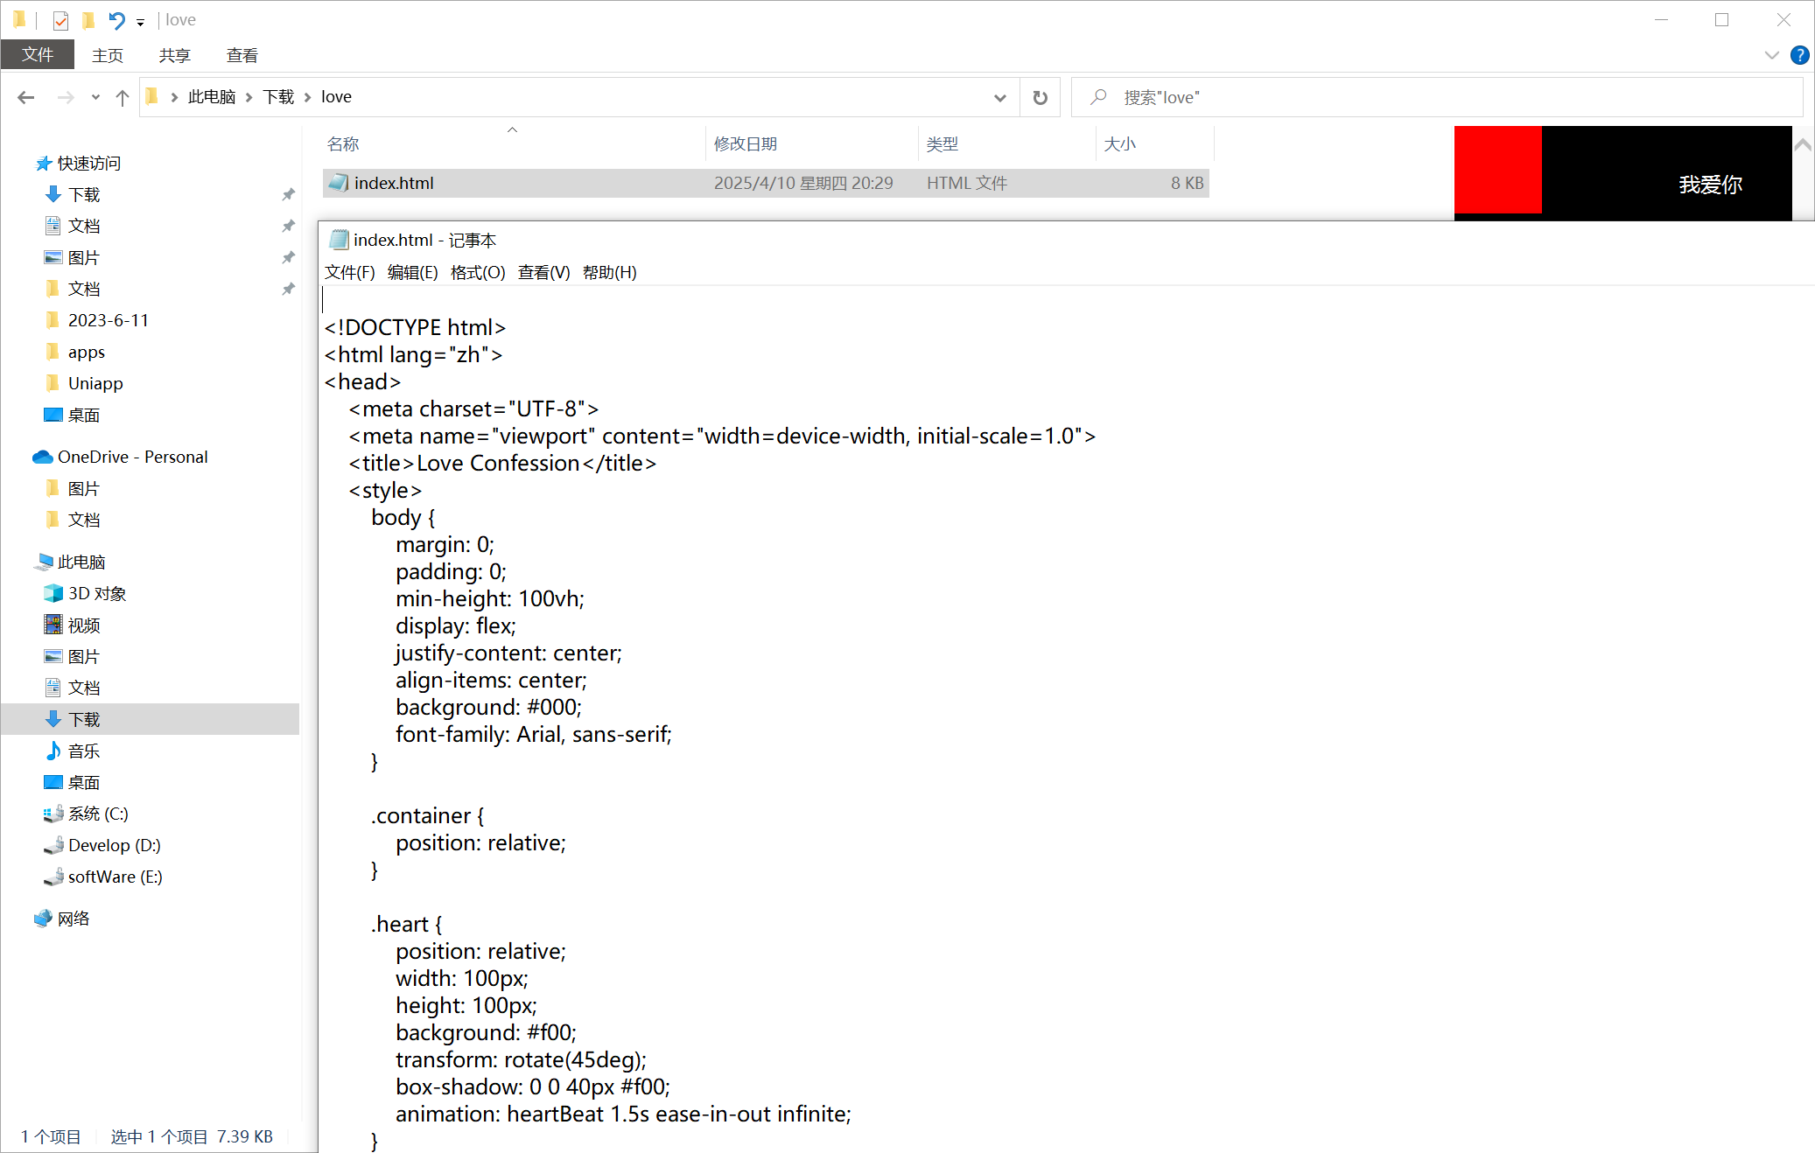Screen dimensions: 1815x1153
Task: Open the address bar history dropdown
Action: 999,97
